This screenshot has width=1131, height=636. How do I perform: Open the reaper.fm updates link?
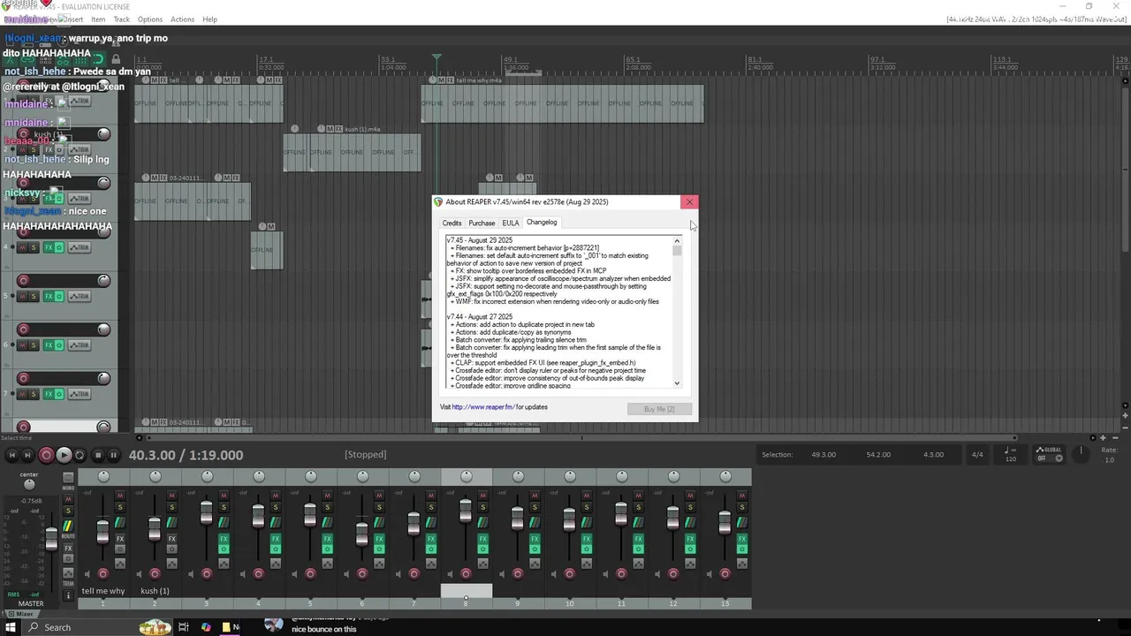[x=482, y=407]
